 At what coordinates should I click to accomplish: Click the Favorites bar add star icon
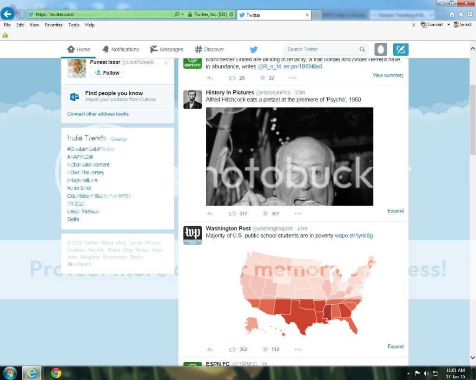[5, 35]
